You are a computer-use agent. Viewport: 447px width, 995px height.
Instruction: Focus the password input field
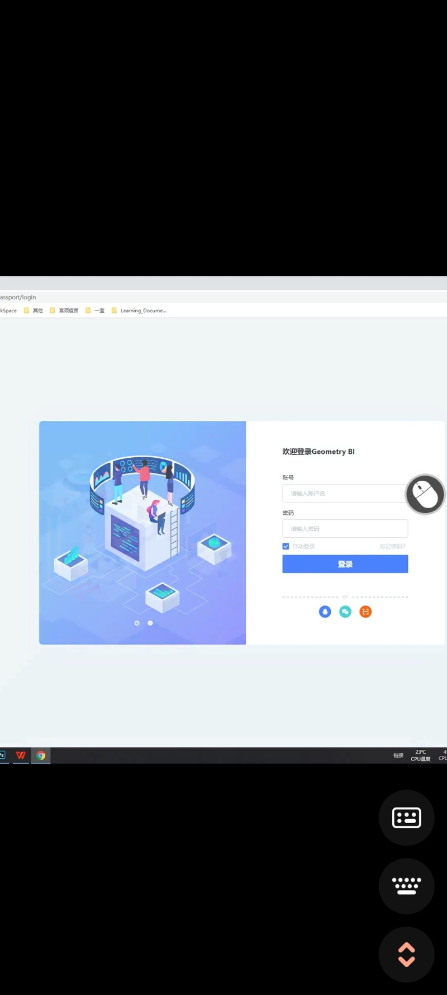click(x=345, y=528)
